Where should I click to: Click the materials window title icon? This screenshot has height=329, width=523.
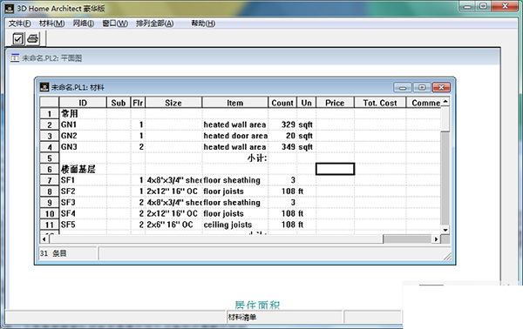pos(44,87)
